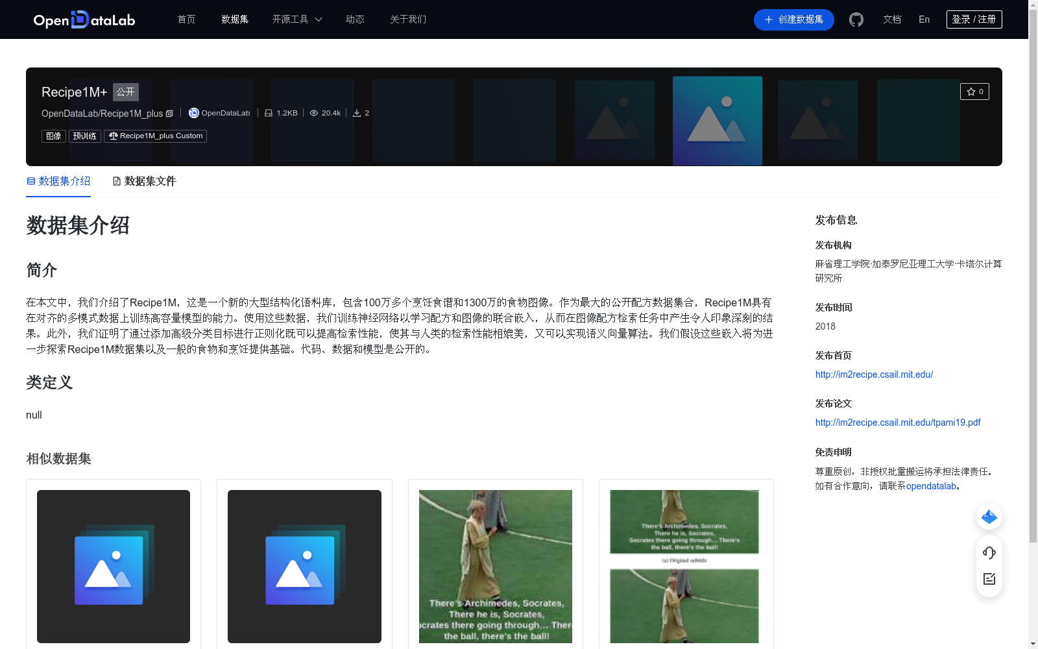This screenshot has width=1038, height=649.
Task: Click the Recipe1M_plus Custom license badge
Action: 155,136
